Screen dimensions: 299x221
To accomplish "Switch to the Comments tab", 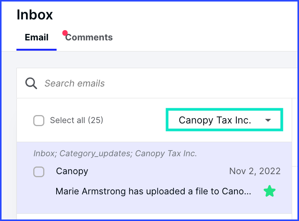I will [x=89, y=37].
